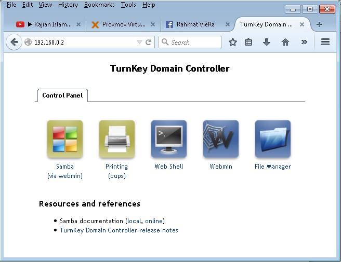This screenshot has height=262, width=341.
Task: Click the File Manager text link
Action: (273, 167)
